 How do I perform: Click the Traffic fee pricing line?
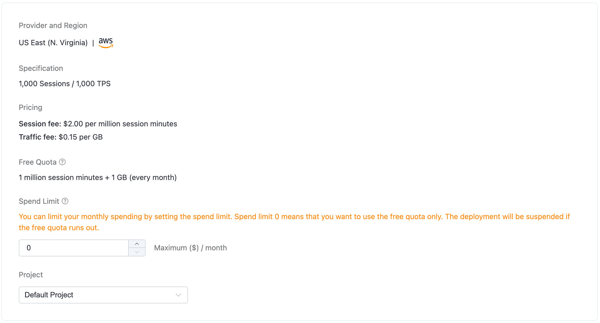61,137
